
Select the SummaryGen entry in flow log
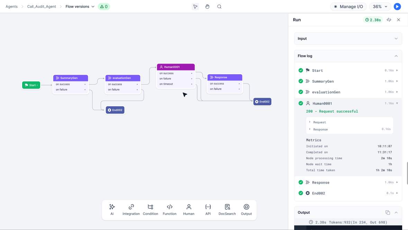[x=323, y=82]
